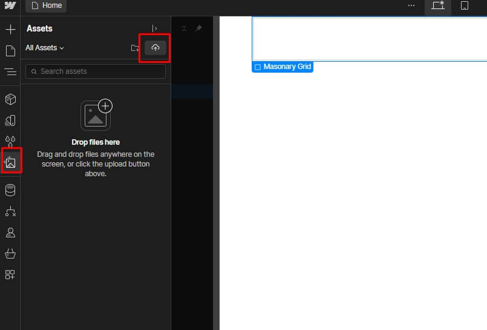Screen dimensions: 487x330
Task: Focus the Search assets field
Action: pyautogui.click(x=96, y=71)
